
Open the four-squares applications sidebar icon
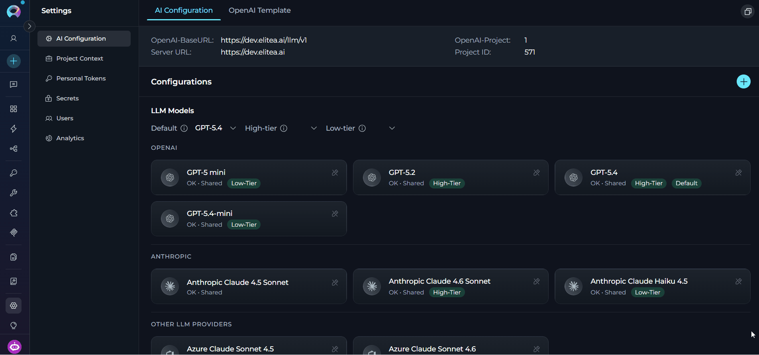(x=14, y=109)
